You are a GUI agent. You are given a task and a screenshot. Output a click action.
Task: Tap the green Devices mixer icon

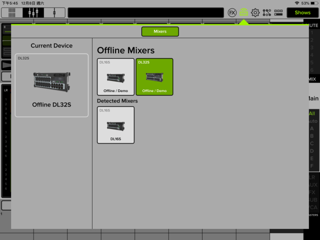pos(243,12)
